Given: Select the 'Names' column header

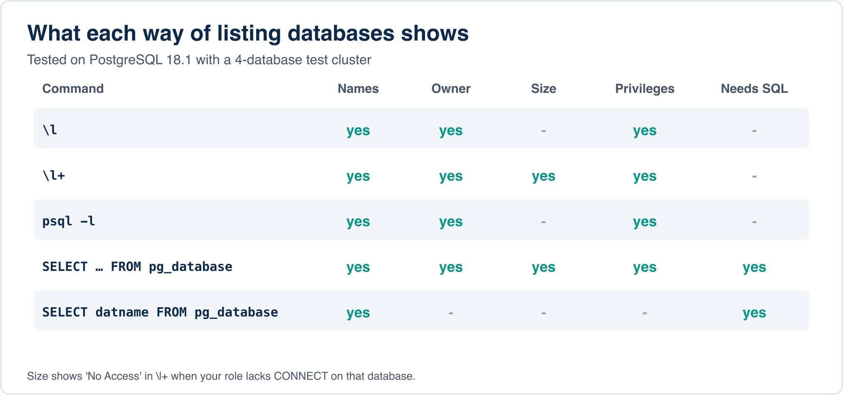Looking at the screenshot, I should 358,89.
